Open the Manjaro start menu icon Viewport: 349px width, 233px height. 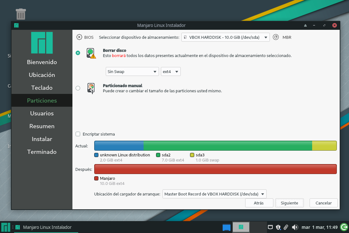tap(6, 227)
